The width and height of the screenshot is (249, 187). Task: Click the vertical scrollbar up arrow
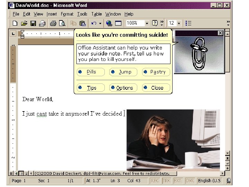coord(228,34)
